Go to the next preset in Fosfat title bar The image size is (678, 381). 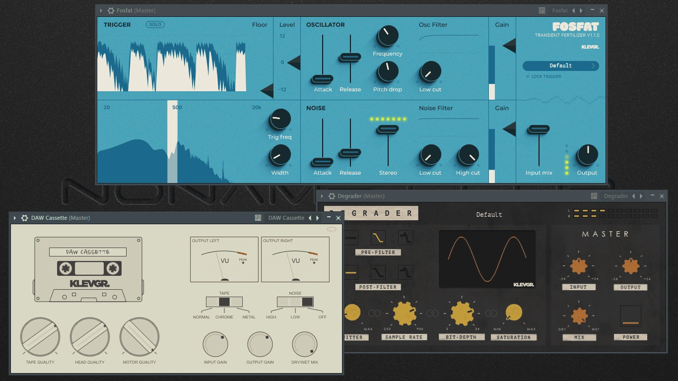pos(581,10)
